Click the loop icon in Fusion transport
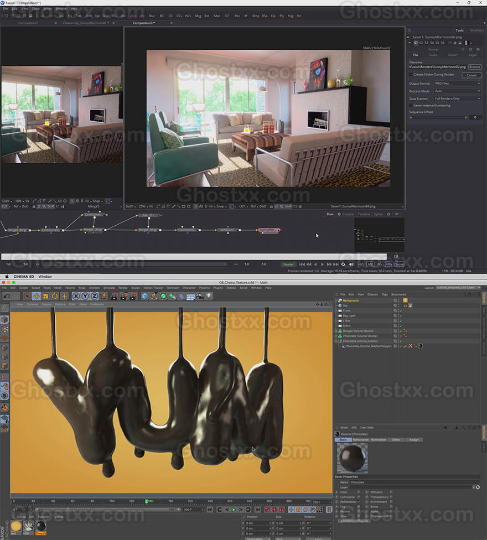 click(343, 264)
